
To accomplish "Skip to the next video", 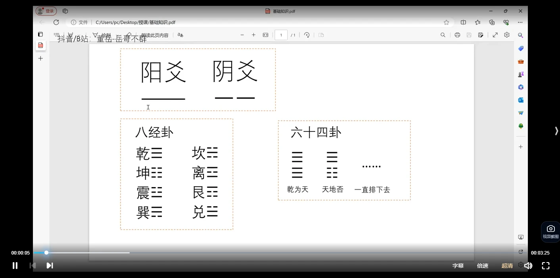I will point(50,266).
